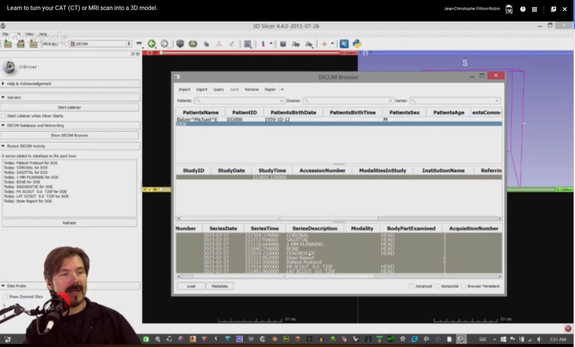Enable Start Listener when Slicer Starts checkbox
This screenshot has width=575, height=347.
[x=4, y=116]
